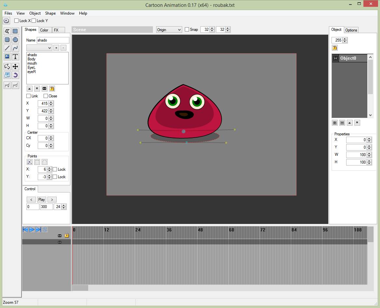Screen dimensions: 380x308
Task: Select the ellipse shape tool
Action: [x=15, y=40]
